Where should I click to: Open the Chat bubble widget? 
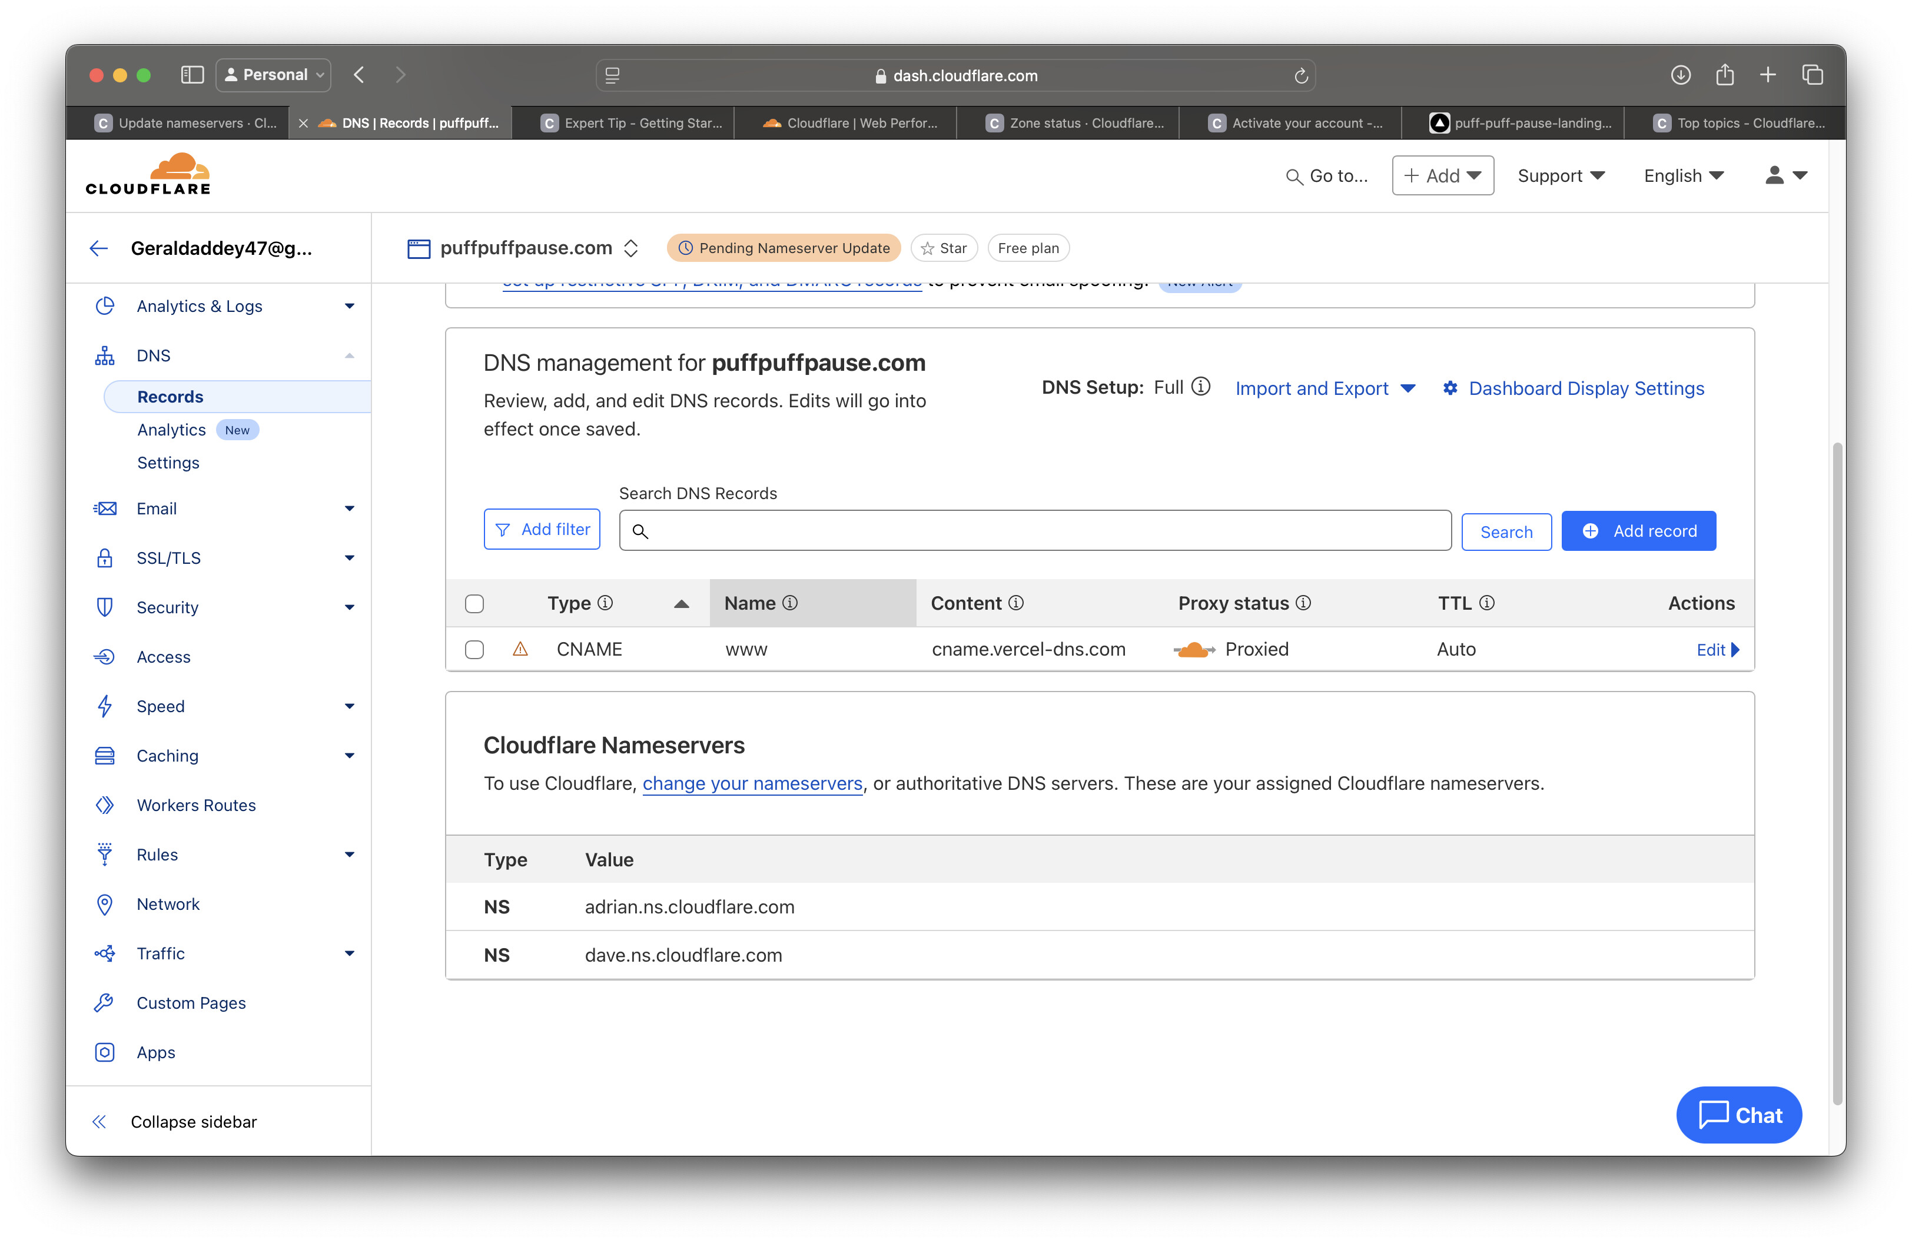point(1738,1115)
